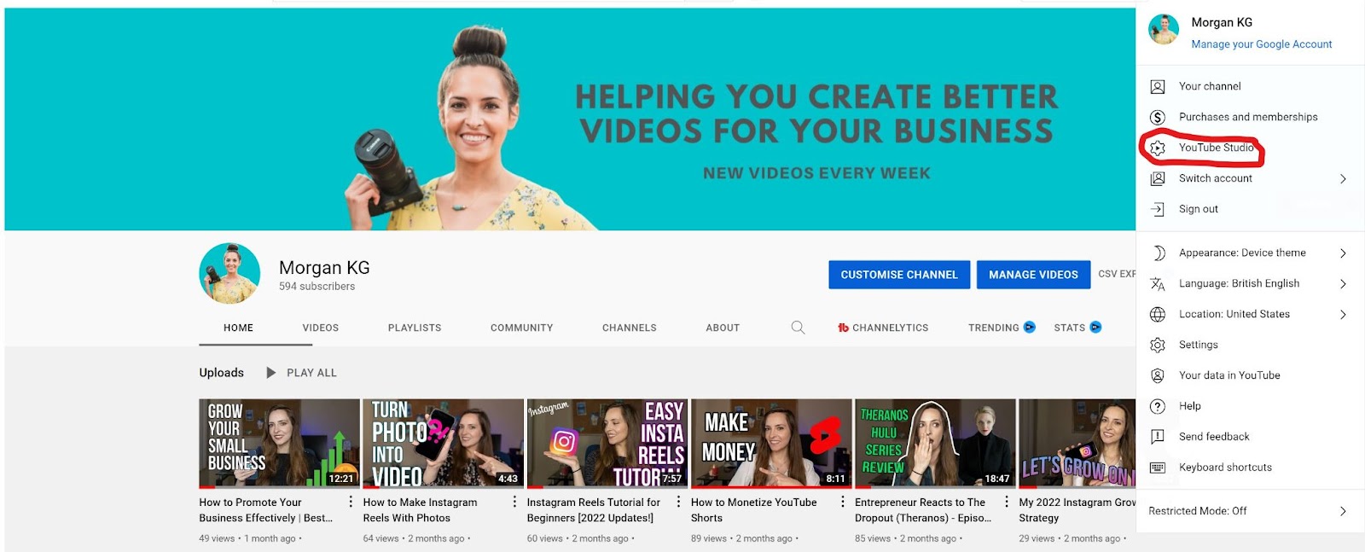Screen dimensions: 1365x552
Task: Click the CSV export button
Action: (1116, 274)
